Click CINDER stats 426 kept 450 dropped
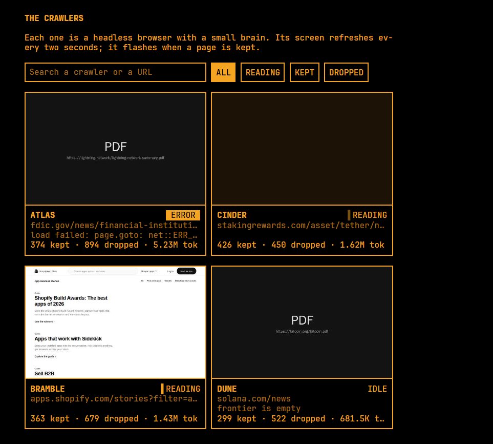The height and width of the screenshot is (444, 493). tap(301, 245)
